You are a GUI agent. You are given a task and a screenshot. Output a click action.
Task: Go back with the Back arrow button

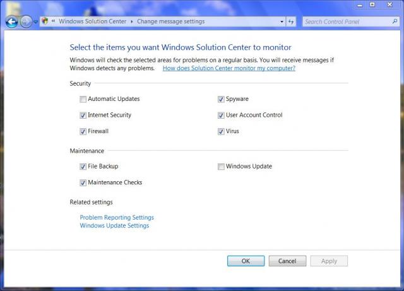11,21
